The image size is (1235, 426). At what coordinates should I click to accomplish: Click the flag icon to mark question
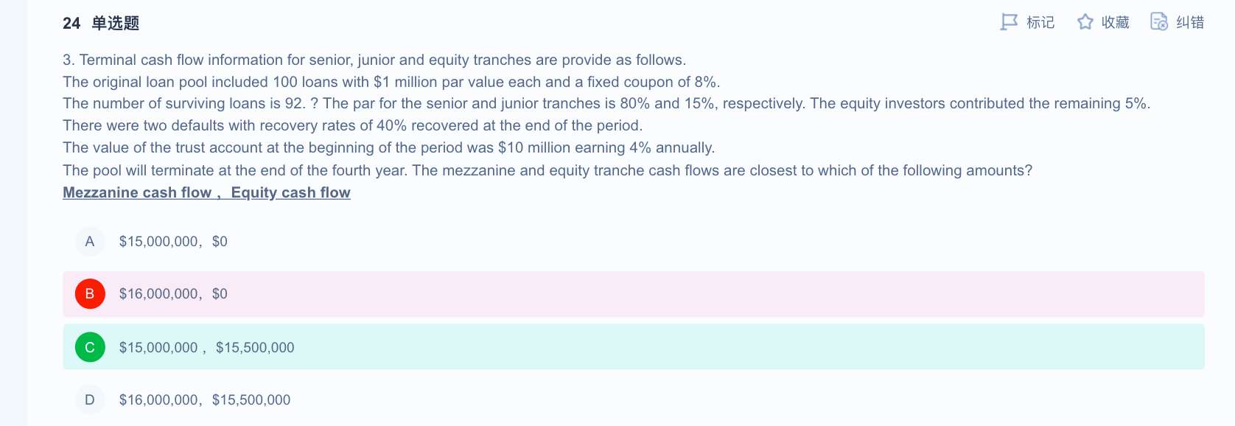(1009, 22)
